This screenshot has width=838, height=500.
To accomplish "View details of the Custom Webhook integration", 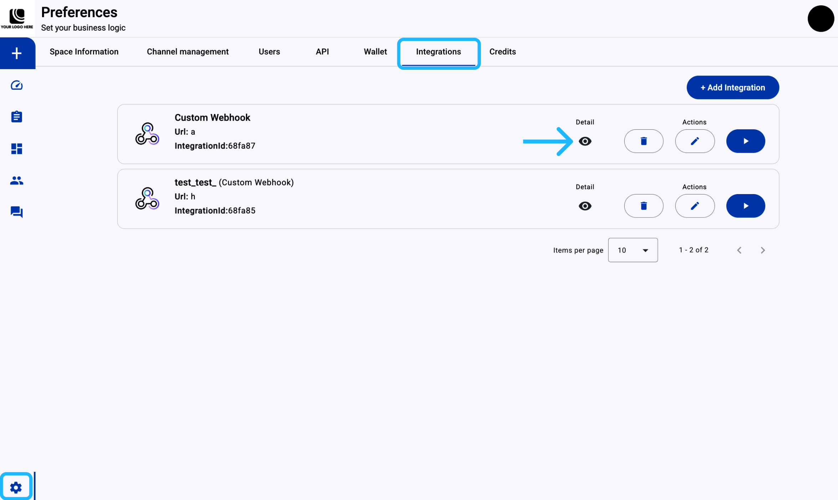I will pyautogui.click(x=585, y=141).
